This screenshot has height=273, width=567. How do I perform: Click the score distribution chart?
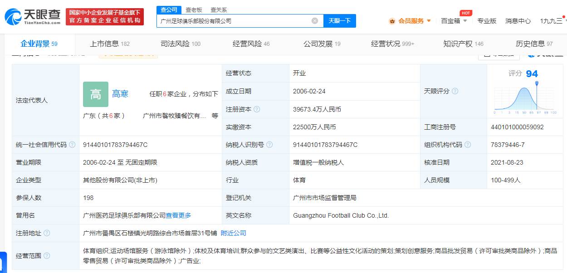pyautogui.click(x=524, y=98)
